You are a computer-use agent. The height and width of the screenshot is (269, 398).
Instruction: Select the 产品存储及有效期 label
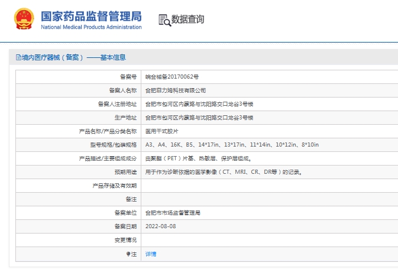[x=115, y=186]
